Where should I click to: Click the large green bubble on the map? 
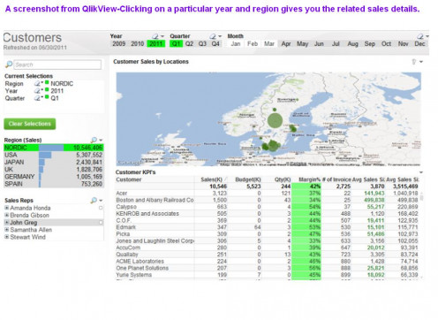tap(276, 120)
